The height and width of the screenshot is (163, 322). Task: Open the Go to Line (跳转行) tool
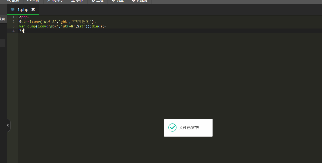pos(55,1)
